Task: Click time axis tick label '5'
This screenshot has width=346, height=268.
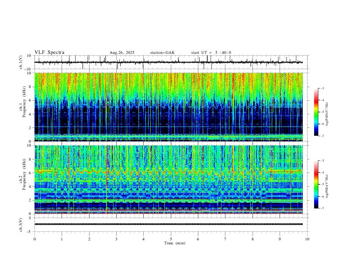Action: tap(171, 239)
